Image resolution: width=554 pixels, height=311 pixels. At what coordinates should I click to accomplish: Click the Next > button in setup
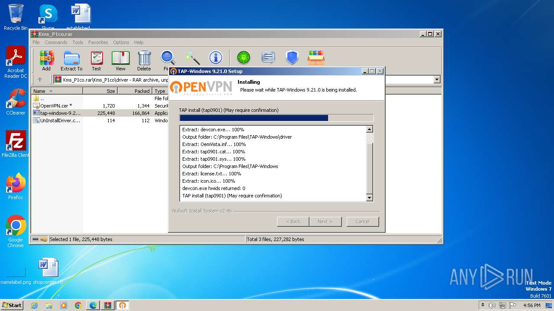(325, 222)
